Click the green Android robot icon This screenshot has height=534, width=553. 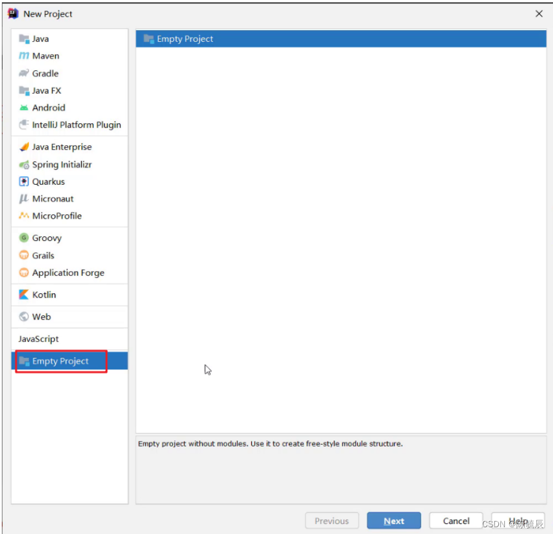(x=24, y=108)
